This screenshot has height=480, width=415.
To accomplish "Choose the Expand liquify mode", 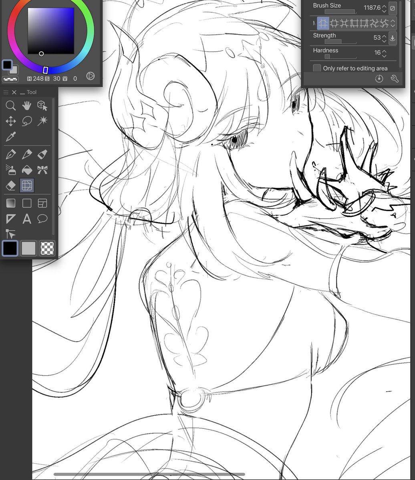I will (x=334, y=23).
